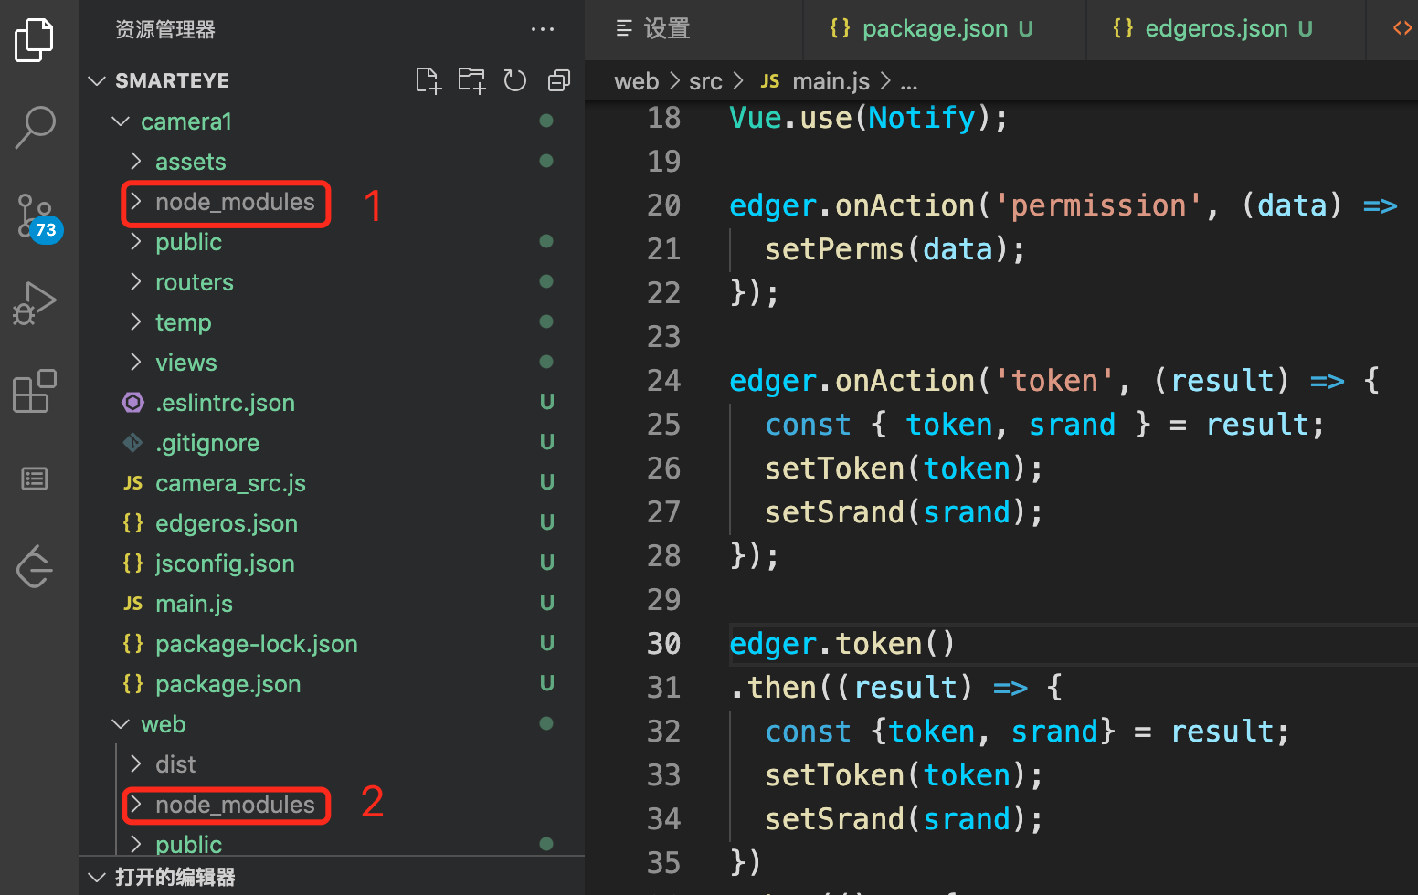Open package-lock.json from the file tree
The width and height of the screenshot is (1418, 895).
[257, 644]
